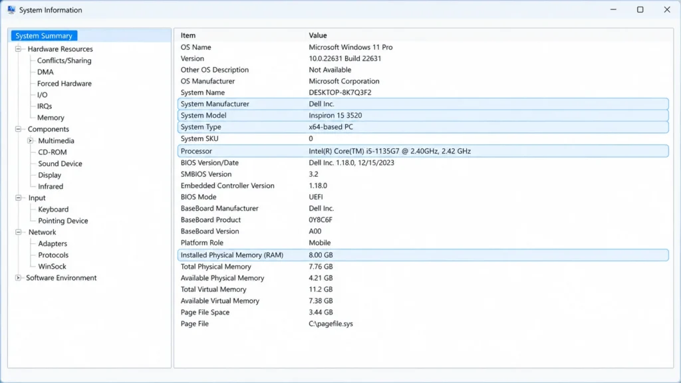Select the I/O tree item
This screenshot has height=383, width=681.
point(42,94)
